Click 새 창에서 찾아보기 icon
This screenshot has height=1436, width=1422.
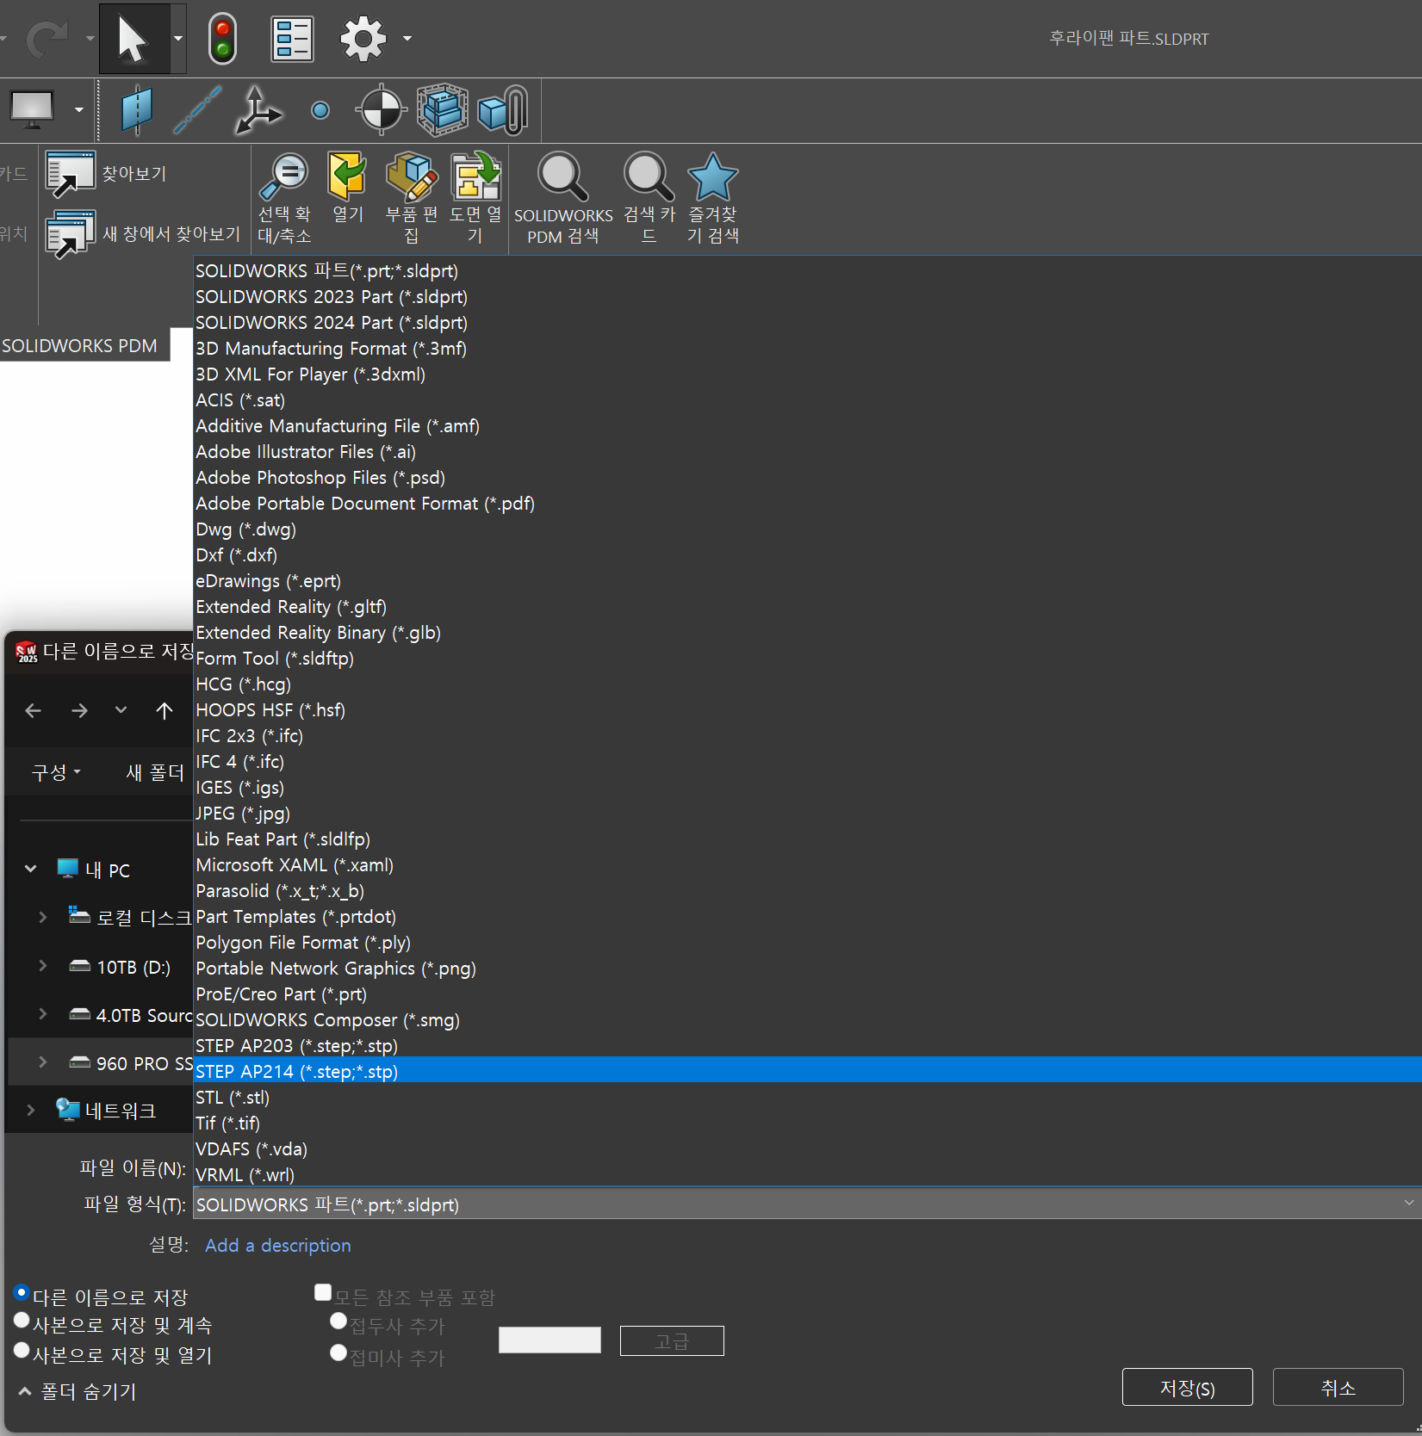tap(70, 234)
